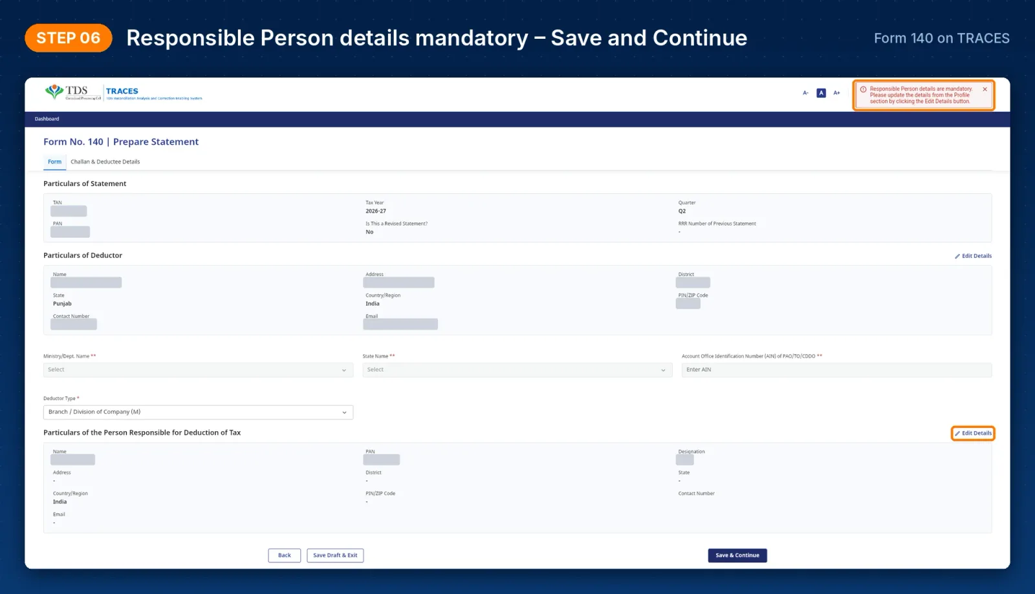Click the Save & Continue button
The height and width of the screenshot is (594, 1035).
point(737,555)
